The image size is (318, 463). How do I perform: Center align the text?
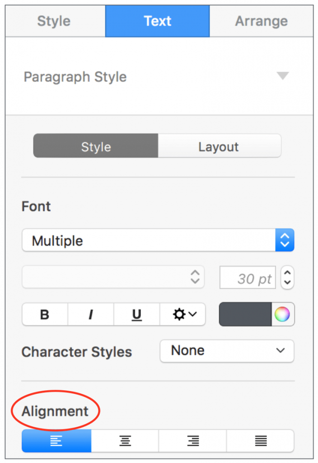(x=125, y=441)
